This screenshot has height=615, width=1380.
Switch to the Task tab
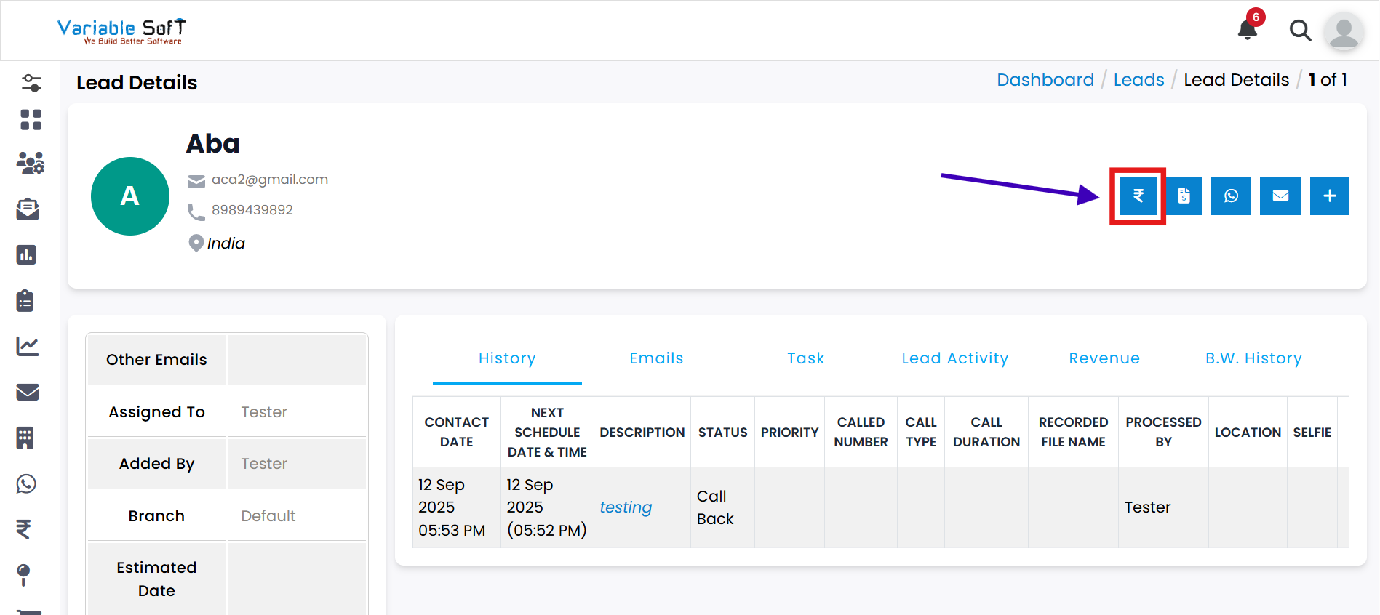tap(805, 358)
